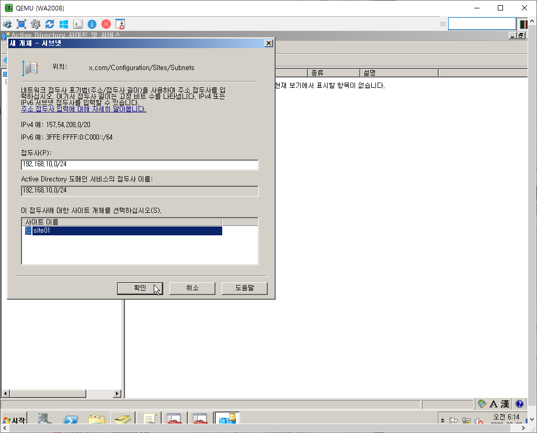Click the language bar globe-pen icon

[x=482, y=404]
